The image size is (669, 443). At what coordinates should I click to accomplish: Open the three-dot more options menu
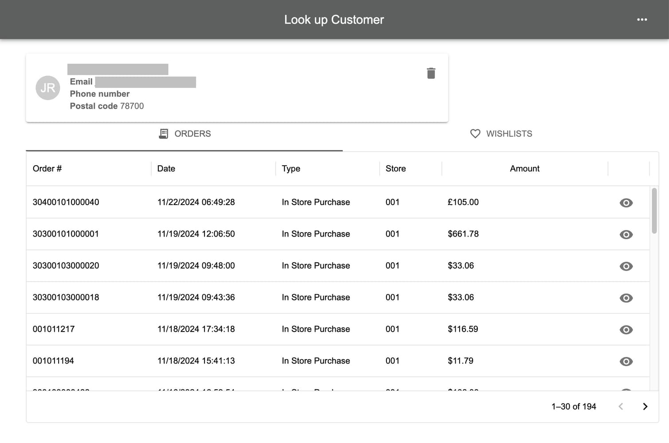click(642, 20)
